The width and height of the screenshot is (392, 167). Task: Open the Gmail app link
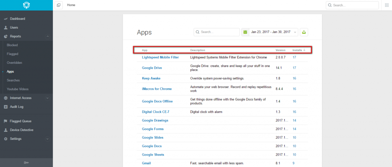pyautogui.click(x=146, y=163)
